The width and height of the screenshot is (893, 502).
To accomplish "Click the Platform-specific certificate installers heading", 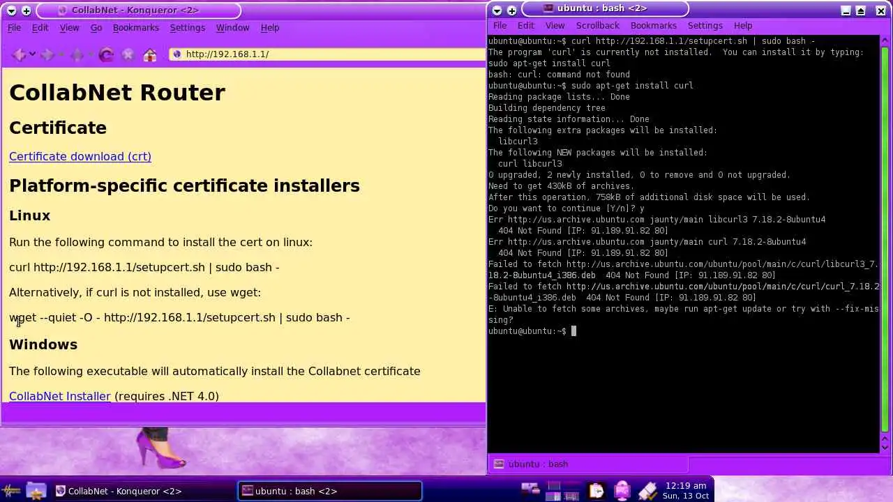I will [x=184, y=185].
